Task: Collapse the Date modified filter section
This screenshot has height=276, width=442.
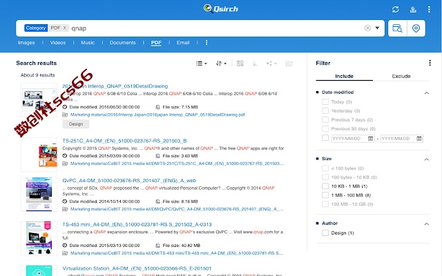Action: [427, 92]
